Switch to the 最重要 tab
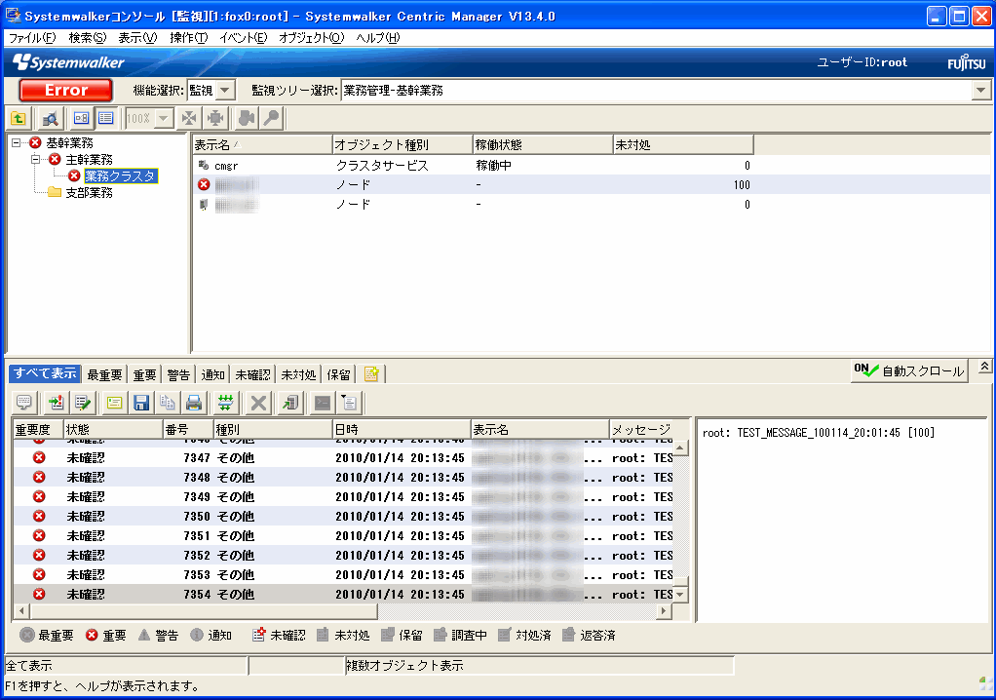Viewport: 996px width, 700px height. 104,374
